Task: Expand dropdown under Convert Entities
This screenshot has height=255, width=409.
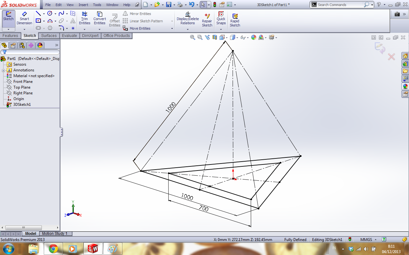Action: (99, 29)
